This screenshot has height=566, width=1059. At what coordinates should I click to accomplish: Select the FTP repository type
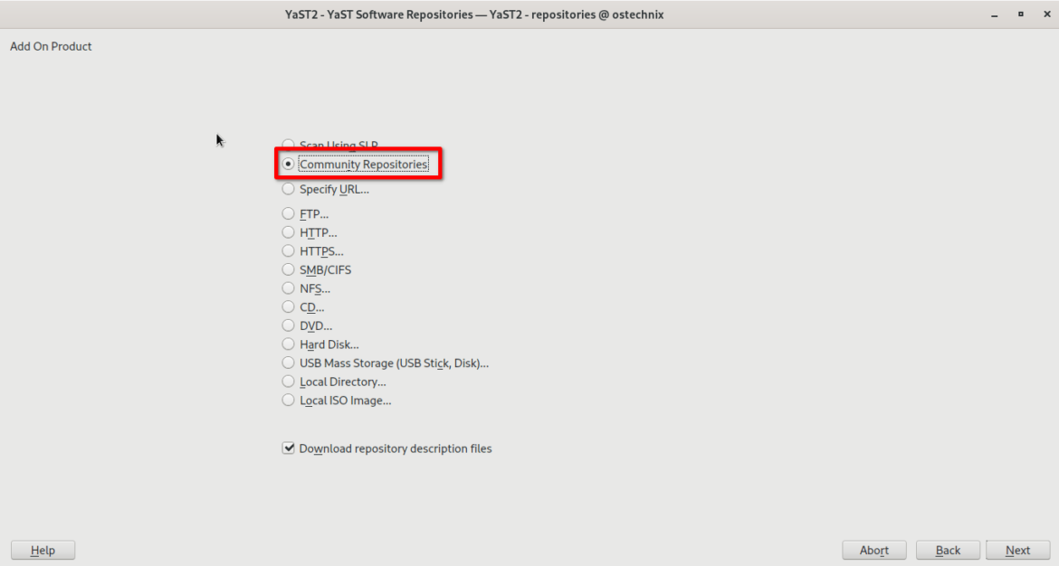coord(289,214)
